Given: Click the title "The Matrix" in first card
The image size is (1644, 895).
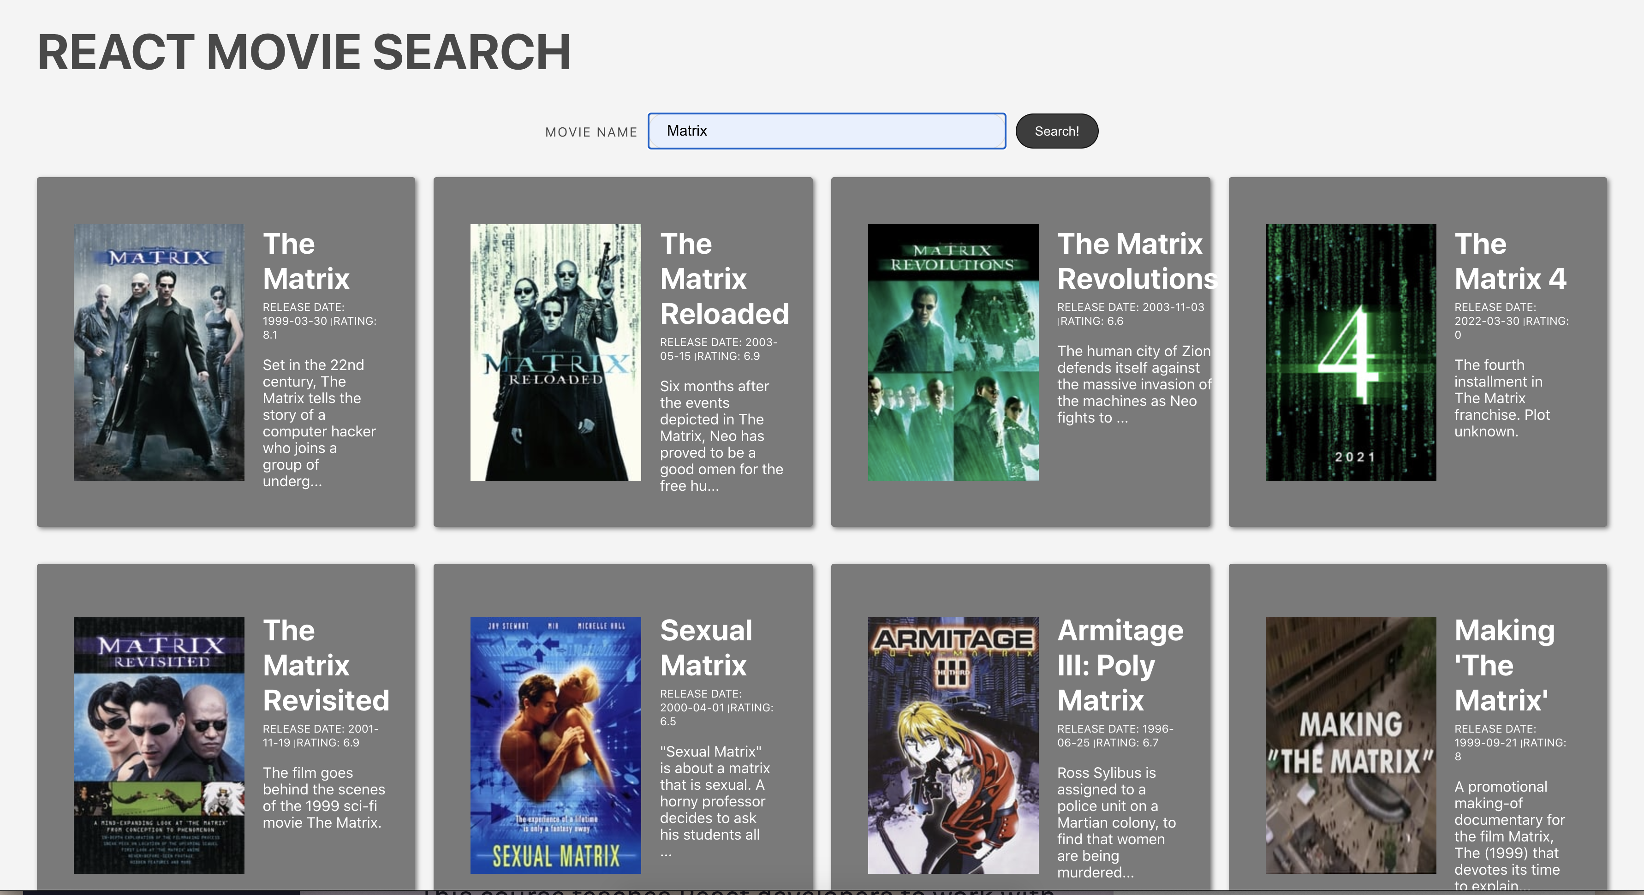Looking at the screenshot, I should [306, 261].
